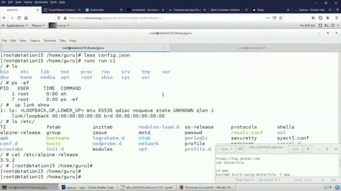Click the Pocket save icon
The image size is (341, 191).
[275, 18]
